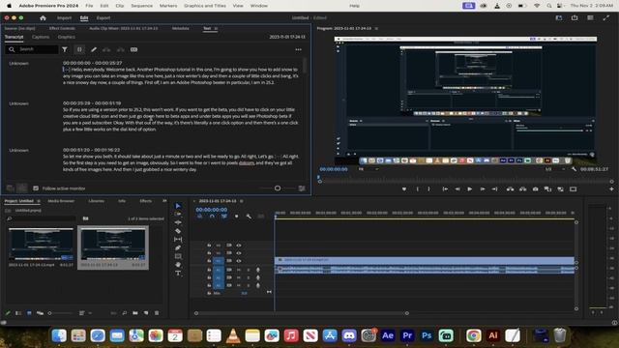Select the Type tool
The image size is (619, 348).
tap(178, 273)
